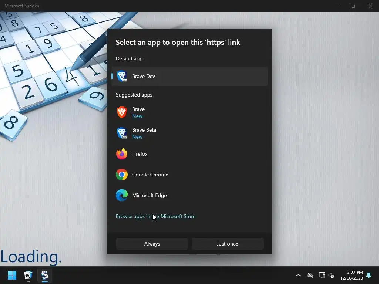Choose Brave Beta from suggested apps

click(190, 133)
